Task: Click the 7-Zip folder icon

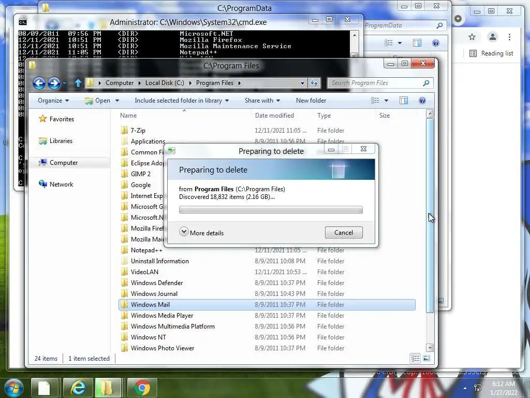Action: pyautogui.click(x=124, y=130)
